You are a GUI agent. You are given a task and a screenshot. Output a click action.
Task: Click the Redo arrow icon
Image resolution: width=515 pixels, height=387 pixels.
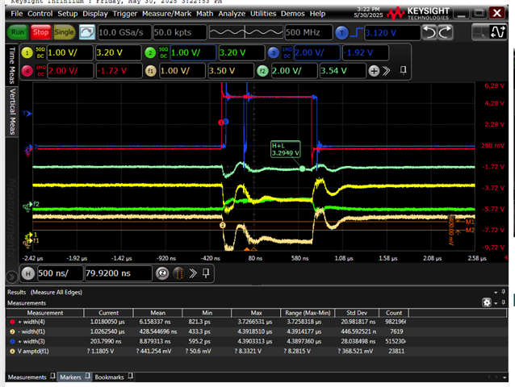445,32
